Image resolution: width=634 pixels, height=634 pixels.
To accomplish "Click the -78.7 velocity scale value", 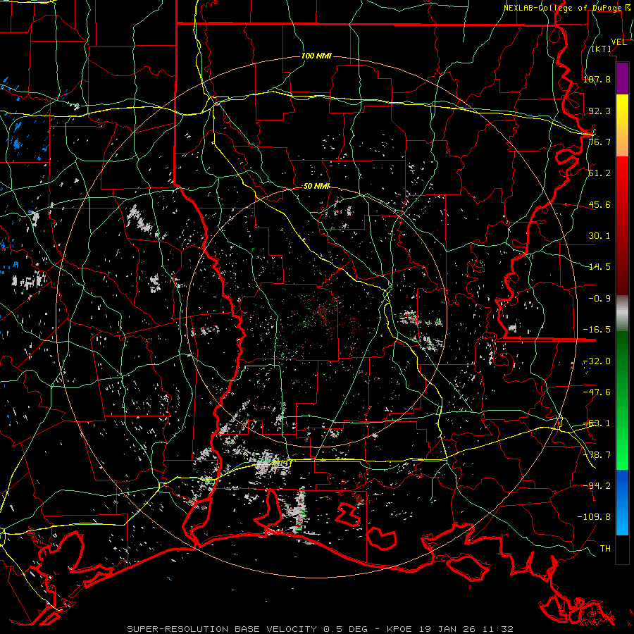I will point(597,455).
